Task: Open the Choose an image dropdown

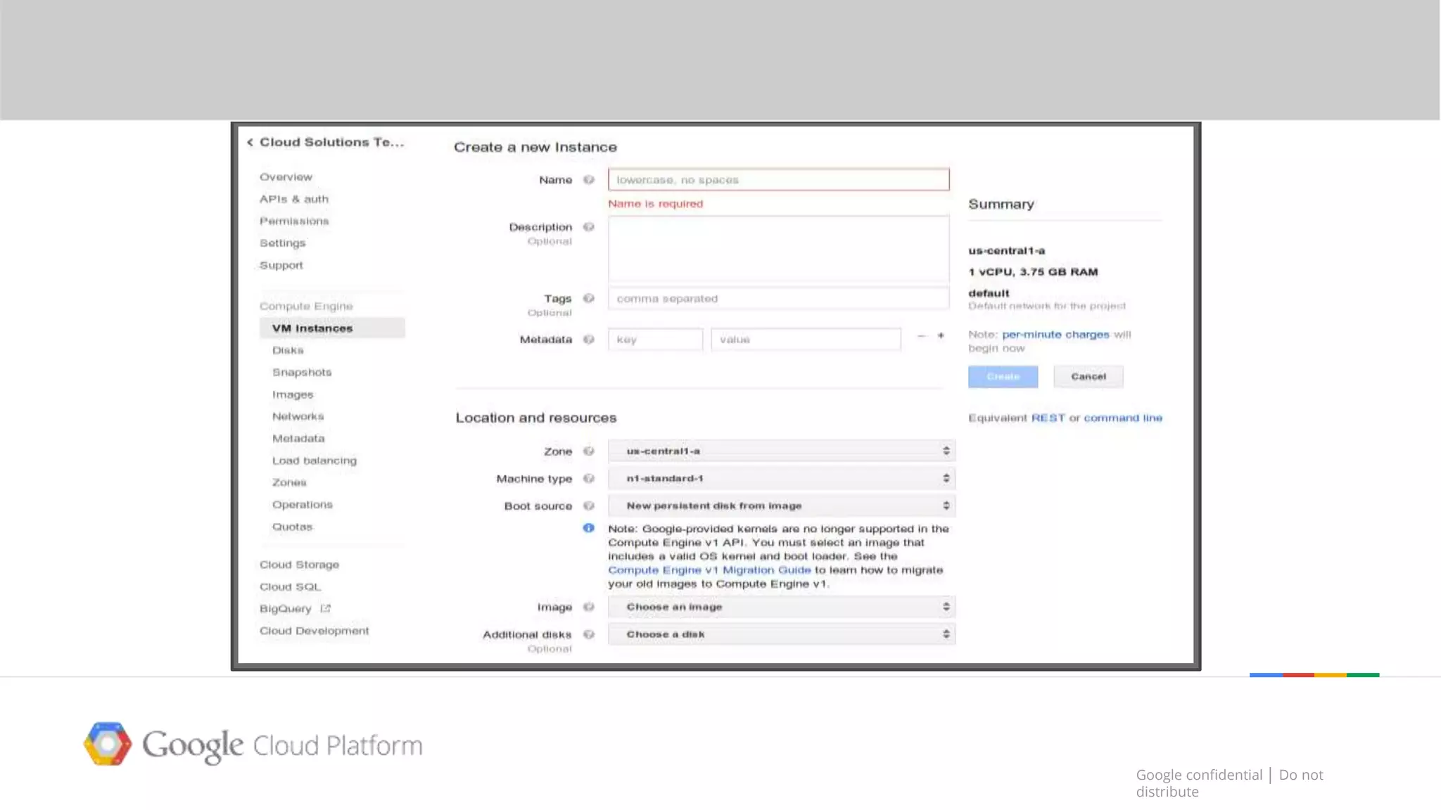Action: tap(782, 607)
